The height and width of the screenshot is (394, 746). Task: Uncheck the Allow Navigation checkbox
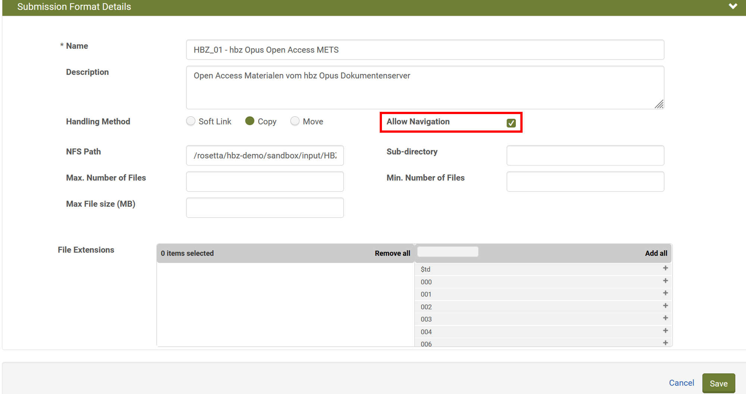click(511, 123)
